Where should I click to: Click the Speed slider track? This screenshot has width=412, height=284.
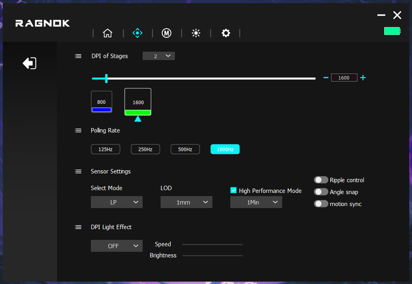click(x=212, y=244)
